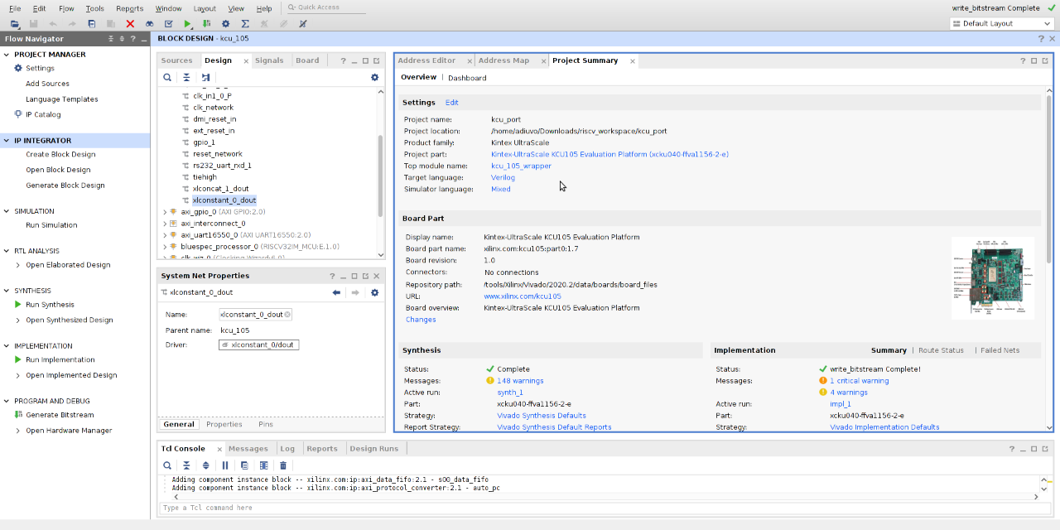The height and width of the screenshot is (530, 1060).
Task: Click Run Implementation in Flow Navigator
Action: pos(60,359)
